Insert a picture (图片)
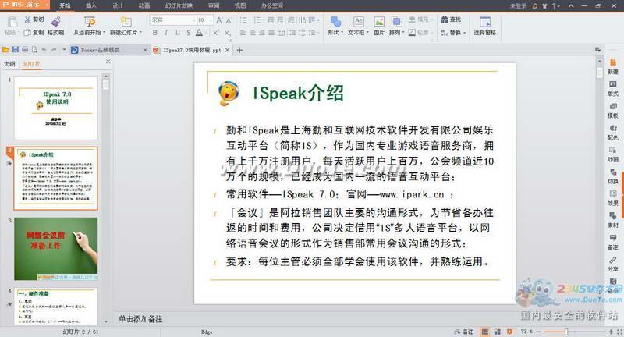Screen dimensions: 624x337 [379, 26]
